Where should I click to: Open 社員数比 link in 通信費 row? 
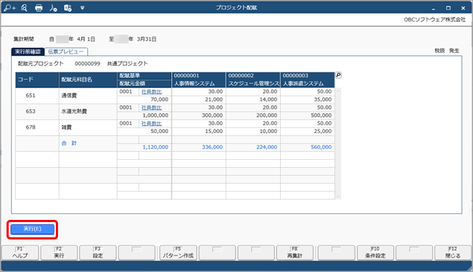[x=152, y=92]
